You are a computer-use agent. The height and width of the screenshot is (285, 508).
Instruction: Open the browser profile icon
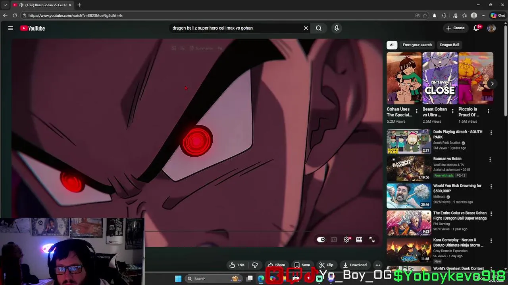(474, 15)
